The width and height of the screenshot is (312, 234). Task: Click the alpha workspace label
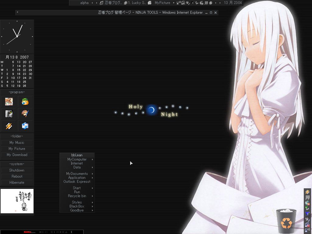[x=84, y=3]
